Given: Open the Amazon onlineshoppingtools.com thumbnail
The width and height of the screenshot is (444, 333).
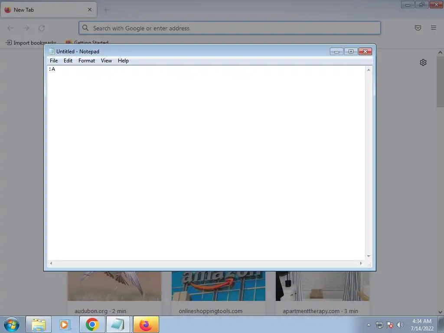Looking at the screenshot, I should (x=219, y=286).
